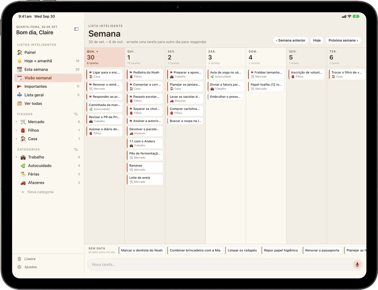Go to Próxima semana
378x290 pixels.
coord(343,40)
